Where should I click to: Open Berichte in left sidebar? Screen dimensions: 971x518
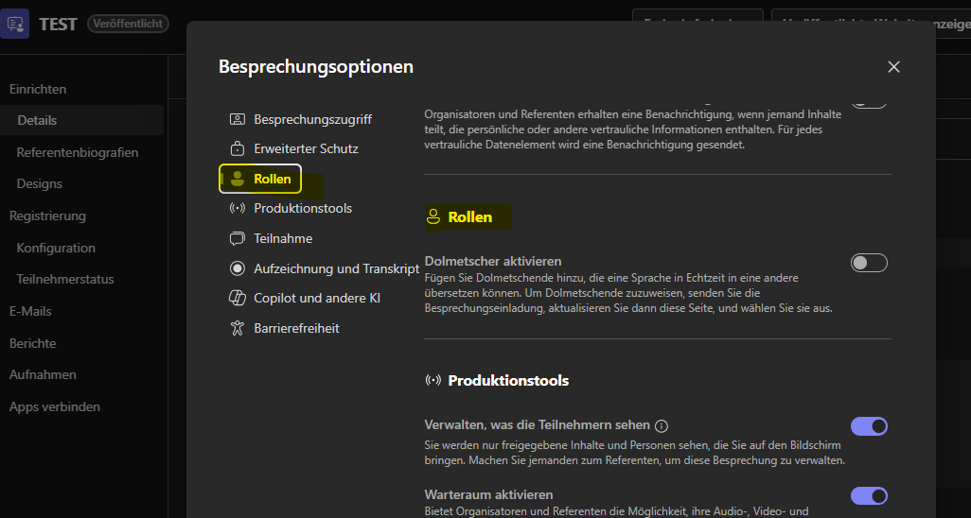pos(33,343)
